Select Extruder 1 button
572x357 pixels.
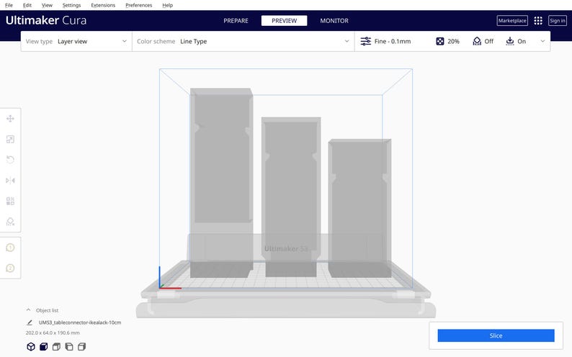10,248
